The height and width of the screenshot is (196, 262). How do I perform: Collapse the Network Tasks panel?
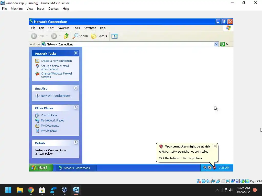(x=76, y=53)
